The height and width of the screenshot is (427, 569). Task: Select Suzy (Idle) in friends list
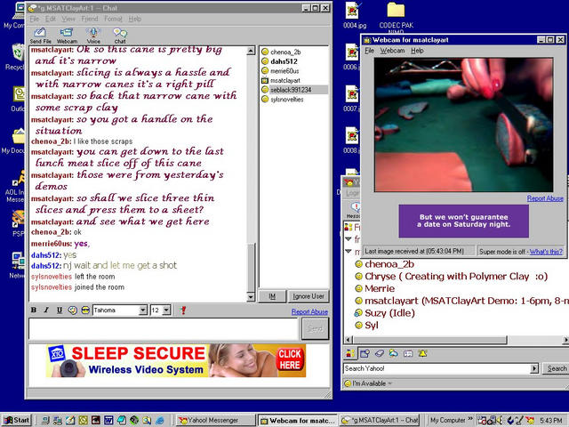pyautogui.click(x=389, y=313)
